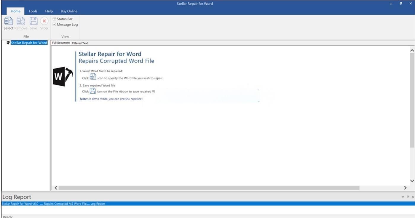Click the 'Ready' status bar text
Screen dimensions: 415x218
[8, 217]
